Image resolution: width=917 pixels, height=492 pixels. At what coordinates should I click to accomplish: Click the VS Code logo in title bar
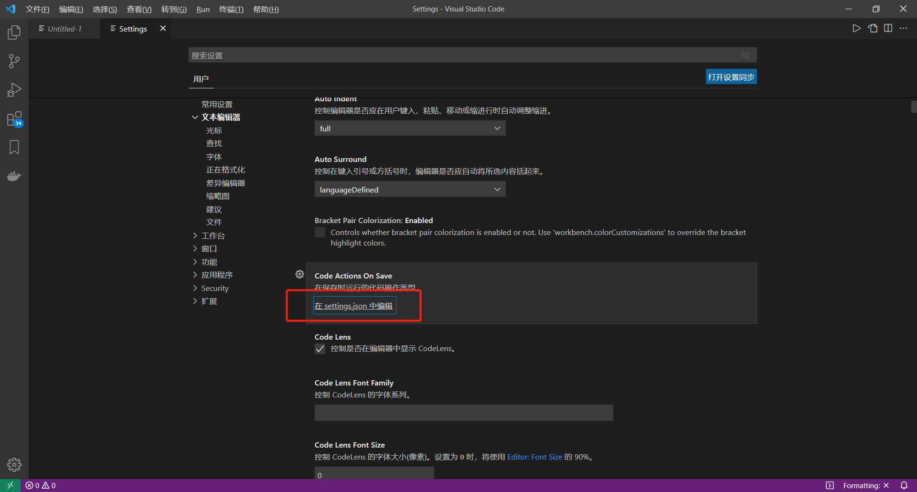[x=11, y=9]
